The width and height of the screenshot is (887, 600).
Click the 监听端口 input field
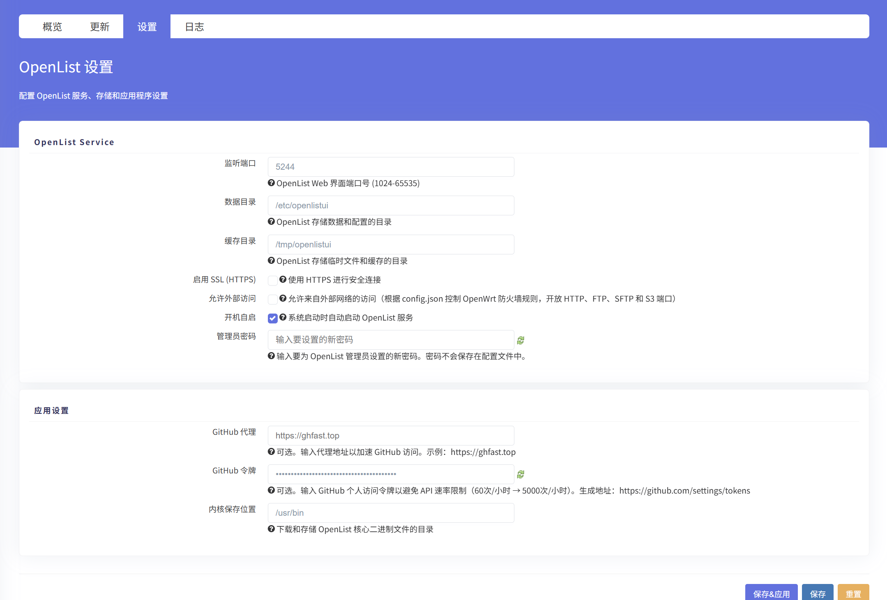click(x=391, y=167)
